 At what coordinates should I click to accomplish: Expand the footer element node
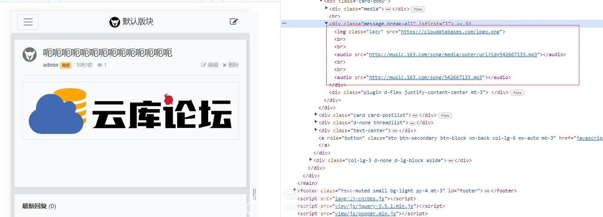coord(295,191)
